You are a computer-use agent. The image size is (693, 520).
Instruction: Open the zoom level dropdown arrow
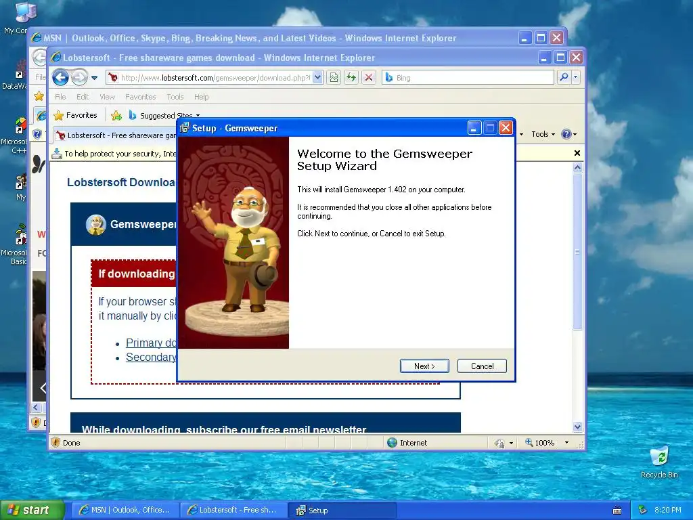click(x=566, y=443)
